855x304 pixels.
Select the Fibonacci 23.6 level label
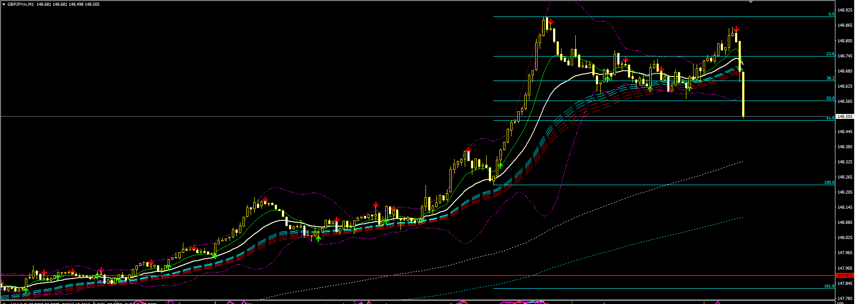tap(830, 54)
